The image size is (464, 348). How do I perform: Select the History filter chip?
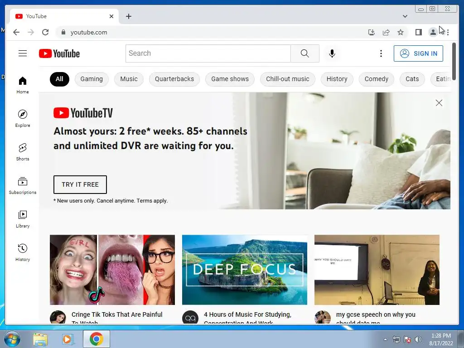pyautogui.click(x=337, y=79)
